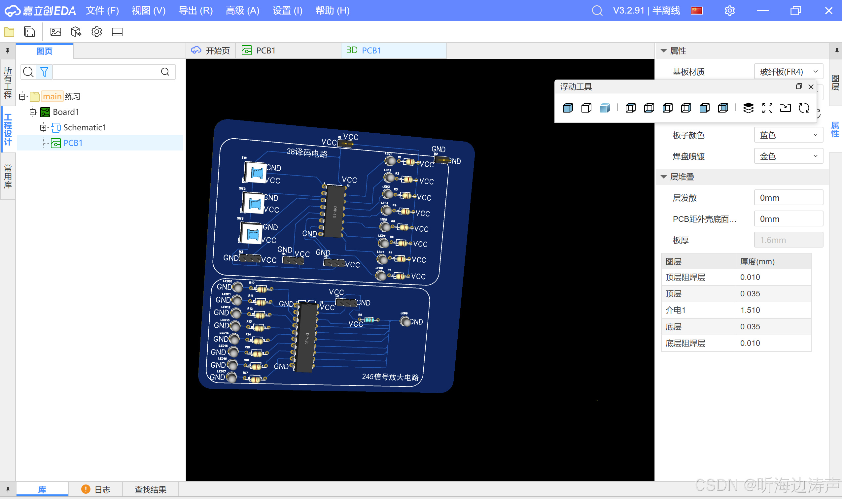Click search button inside project search box

pos(165,72)
